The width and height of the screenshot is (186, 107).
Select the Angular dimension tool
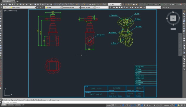pyautogui.click(x=73, y=4)
